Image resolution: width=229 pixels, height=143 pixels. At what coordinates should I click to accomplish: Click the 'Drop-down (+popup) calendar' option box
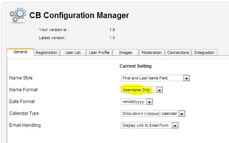tap(153, 113)
